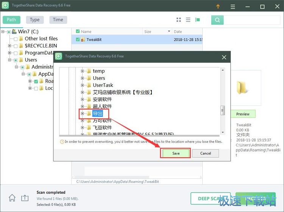284x212 pixels.
Task: Click the main window app logo
Action: (x=5, y=5)
